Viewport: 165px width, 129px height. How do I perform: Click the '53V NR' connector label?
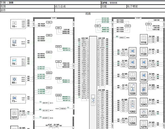(x=85, y=38)
